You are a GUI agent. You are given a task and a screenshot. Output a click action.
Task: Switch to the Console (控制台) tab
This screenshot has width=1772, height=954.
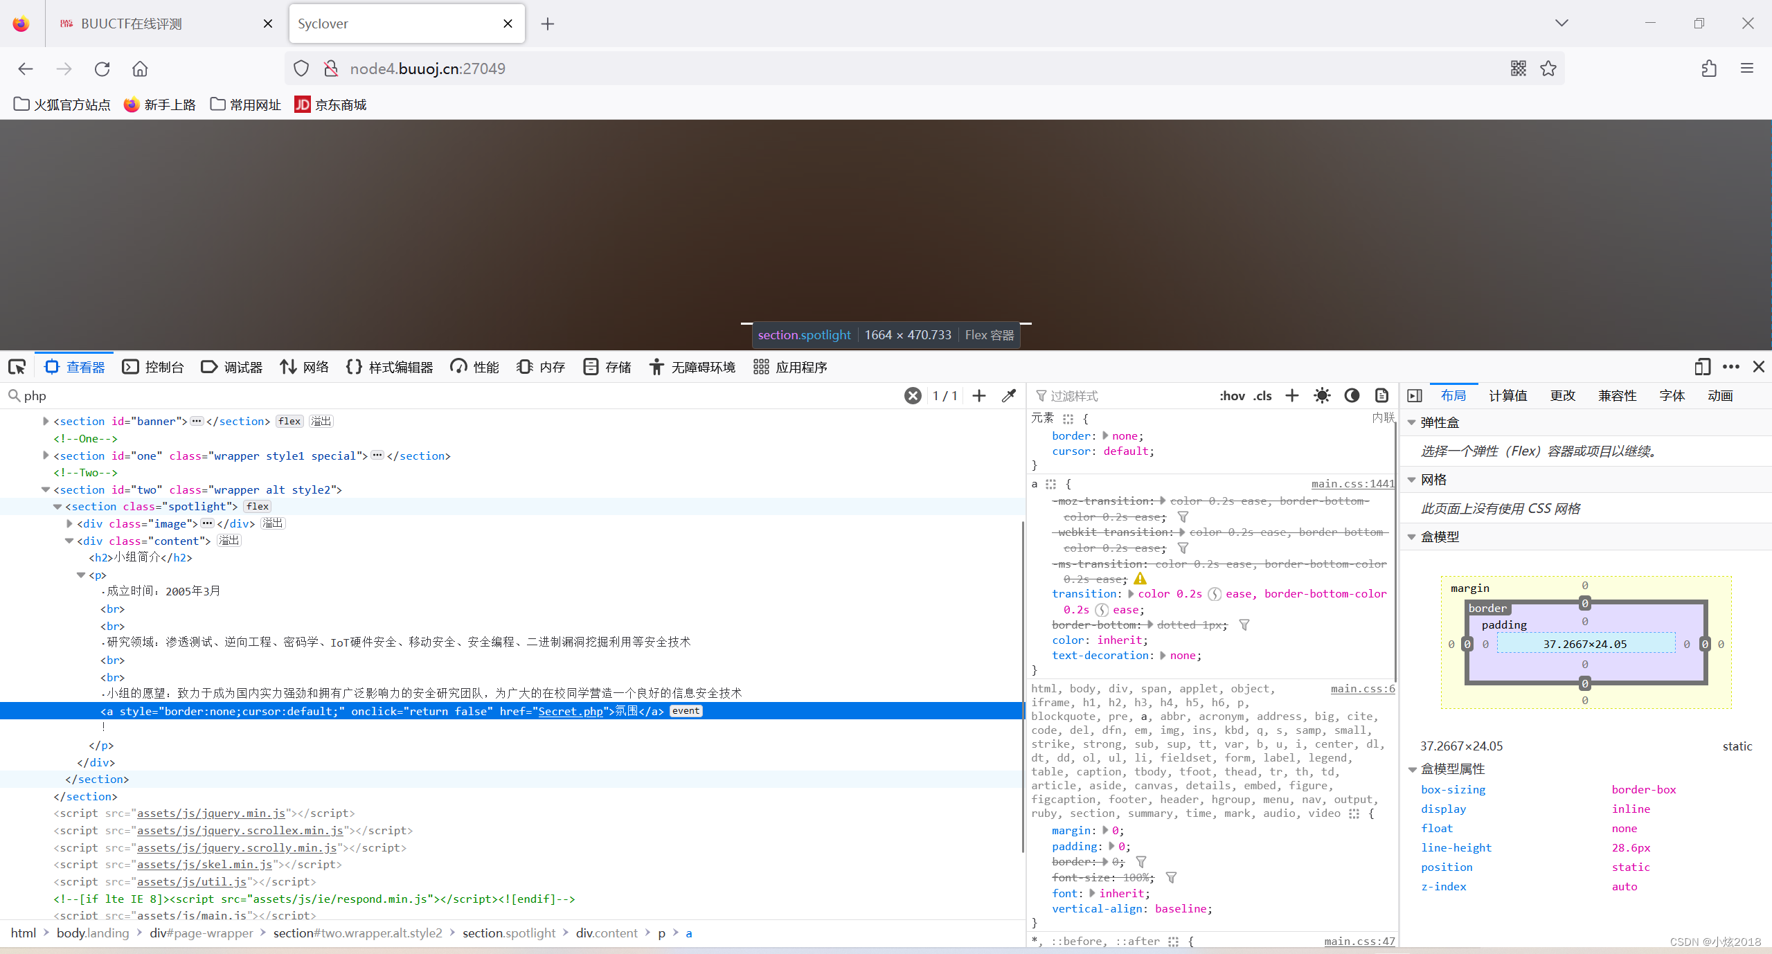153,367
